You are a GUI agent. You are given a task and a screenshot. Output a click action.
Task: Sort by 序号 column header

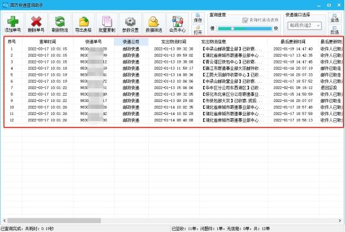tap(12, 42)
